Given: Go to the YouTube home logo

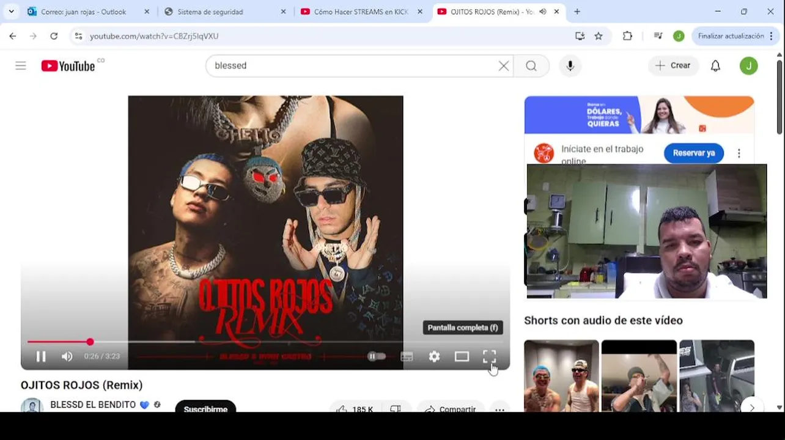Looking at the screenshot, I should point(68,65).
